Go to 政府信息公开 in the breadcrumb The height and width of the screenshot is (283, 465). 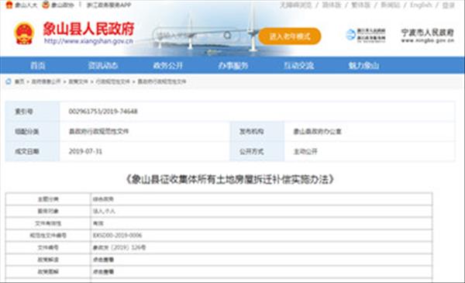46,81
